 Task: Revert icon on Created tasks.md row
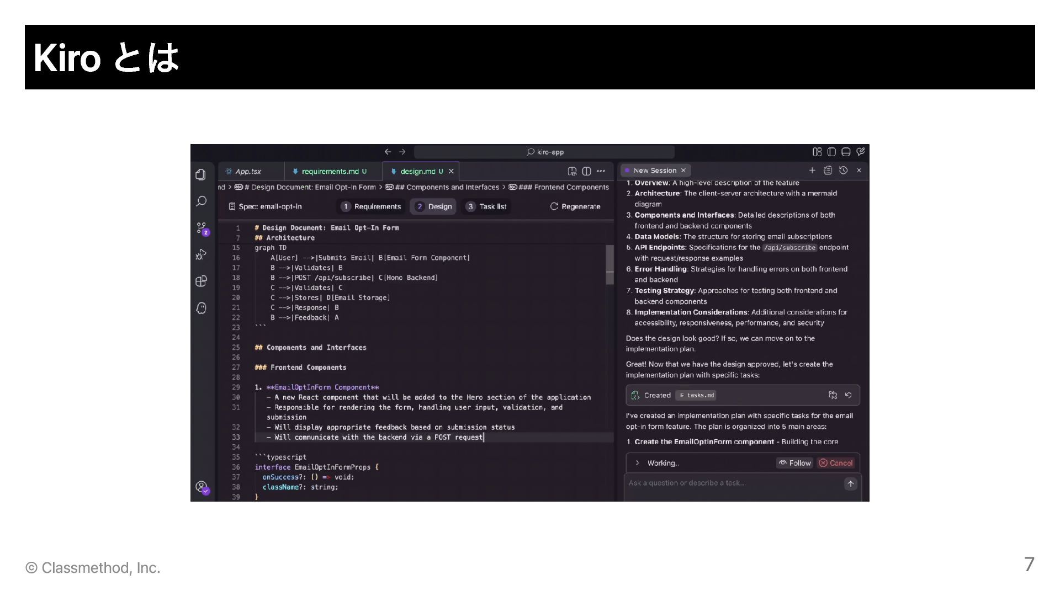[849, 395]
